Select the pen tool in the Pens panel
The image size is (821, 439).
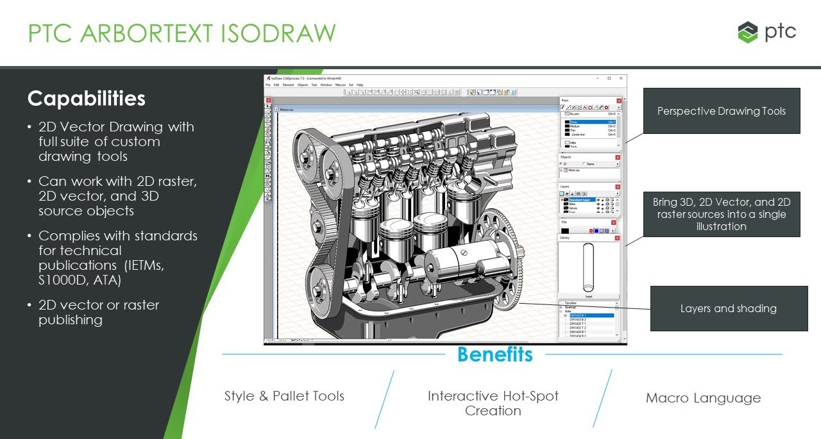tap(563, 107)
